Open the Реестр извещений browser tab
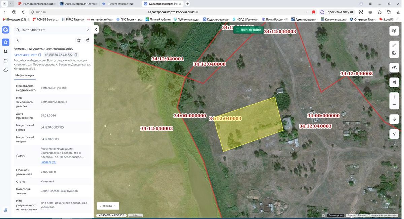Viewport: 404px width, 219px height. [120, 4]
